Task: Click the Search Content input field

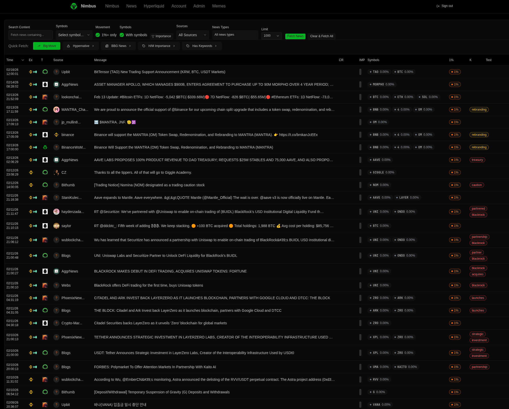Action: point(30,35)
